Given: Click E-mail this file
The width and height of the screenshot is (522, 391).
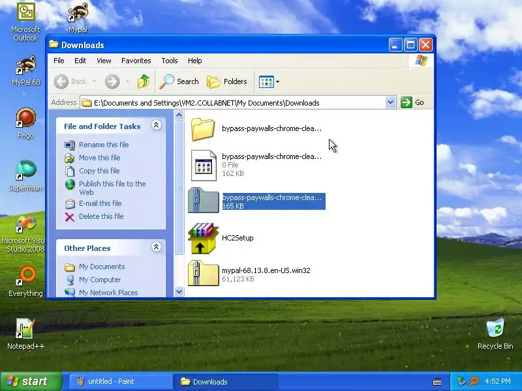Looking at the screenshot, I should click(100, 203).
